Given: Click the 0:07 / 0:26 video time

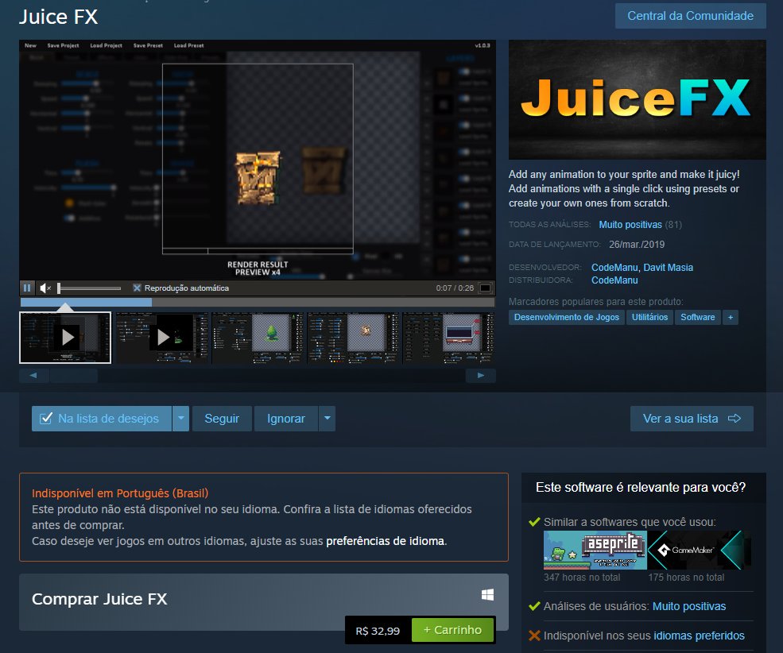Looking at the screenshot, I should pos(455,288).
